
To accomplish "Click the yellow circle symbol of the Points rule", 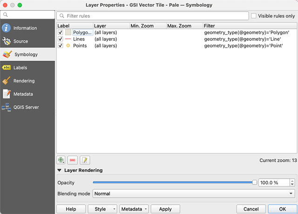I will click(x=68, y=46).
